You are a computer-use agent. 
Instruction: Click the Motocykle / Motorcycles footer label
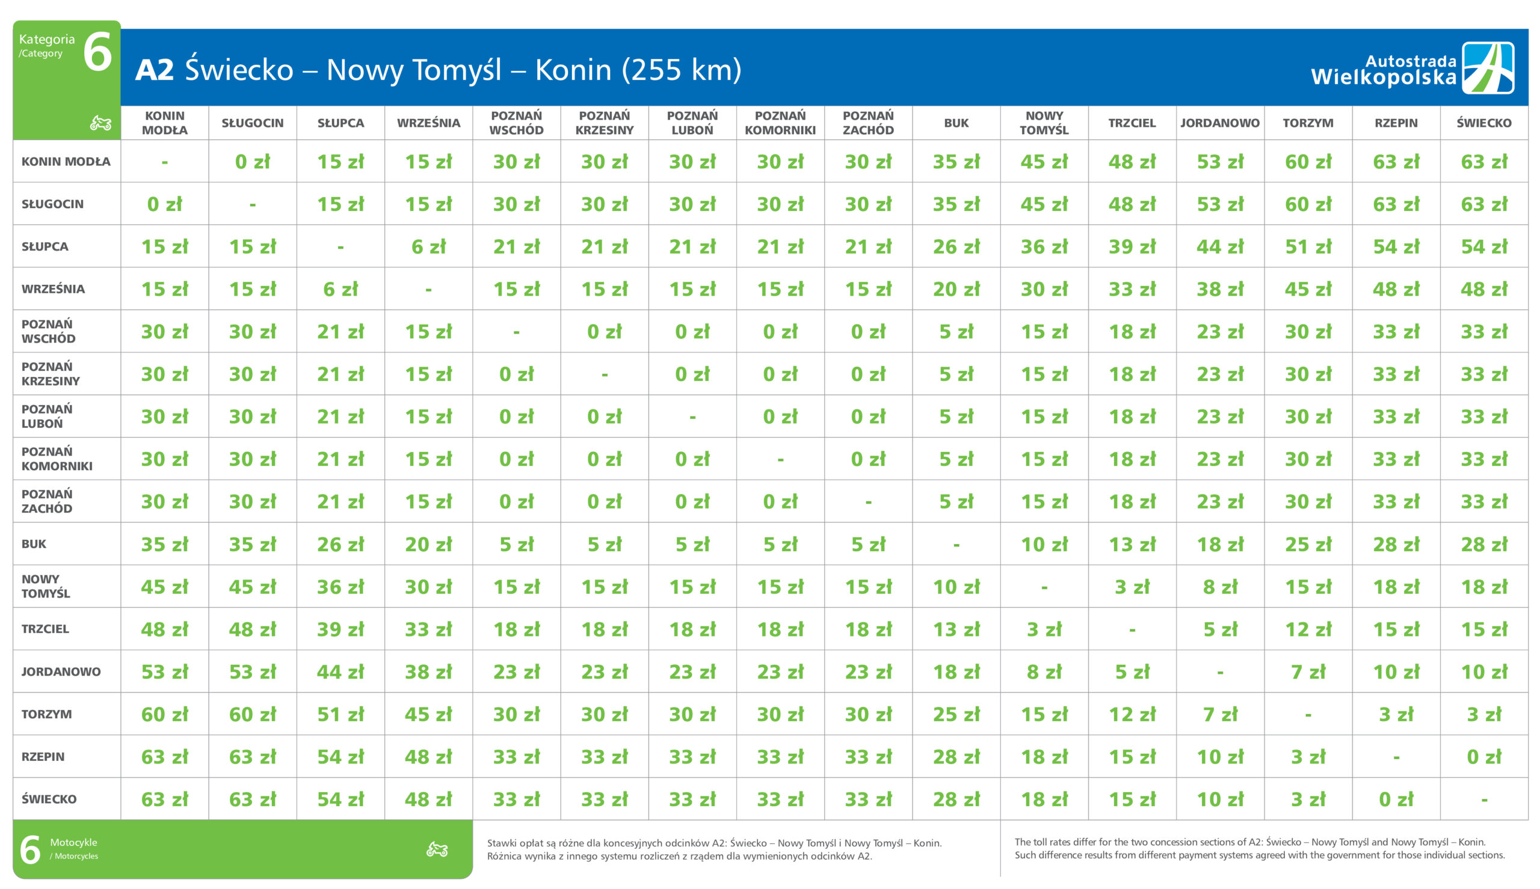click(x=74, y=849)
